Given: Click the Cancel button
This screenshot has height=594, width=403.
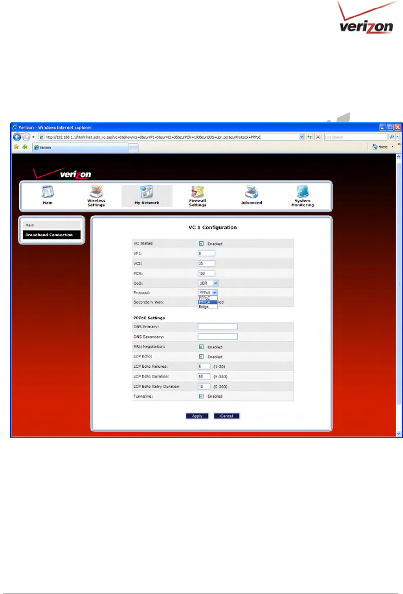Looking at the screenshot, I should tap(226, 416).
